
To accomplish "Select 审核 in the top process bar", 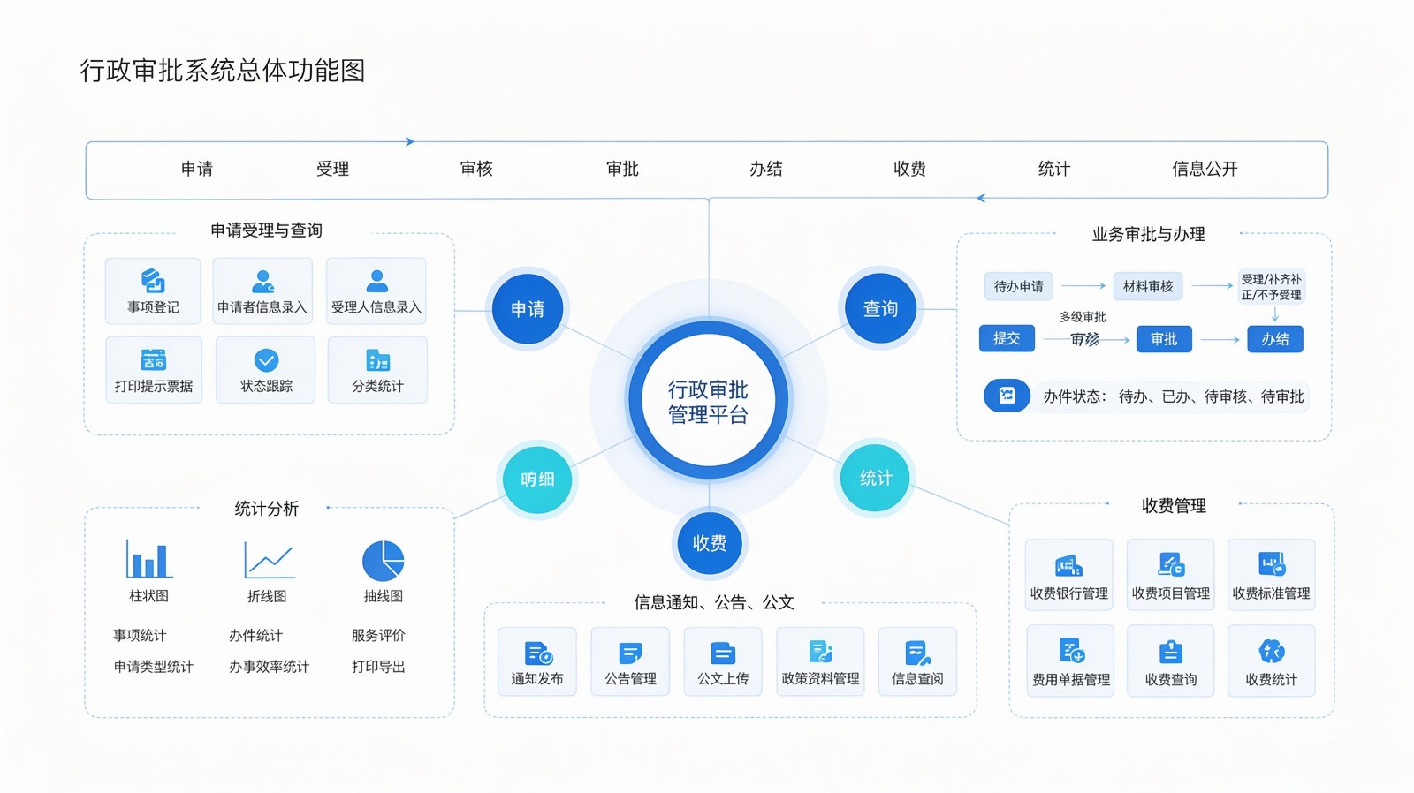I will click(476, 169).
